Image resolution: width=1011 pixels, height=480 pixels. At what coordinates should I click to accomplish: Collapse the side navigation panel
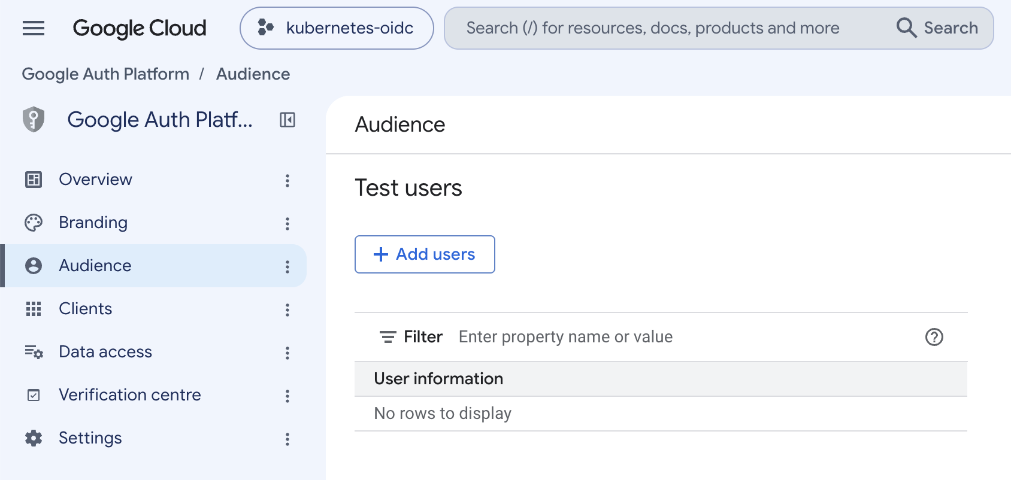coord(287,120)
